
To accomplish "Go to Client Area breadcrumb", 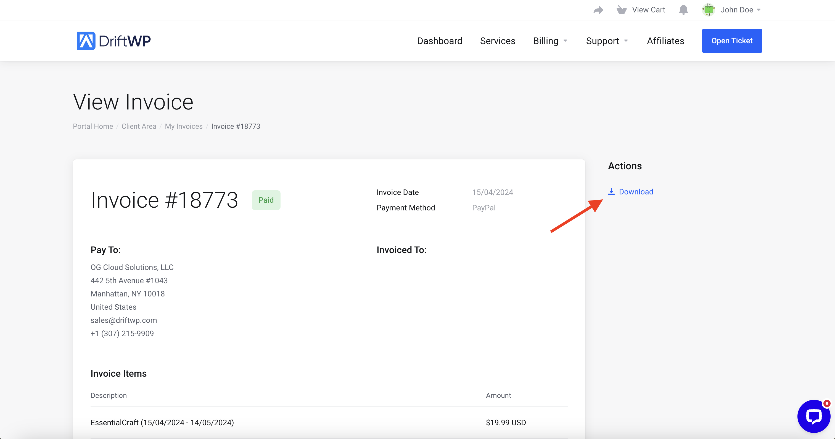I will (139, 126).
